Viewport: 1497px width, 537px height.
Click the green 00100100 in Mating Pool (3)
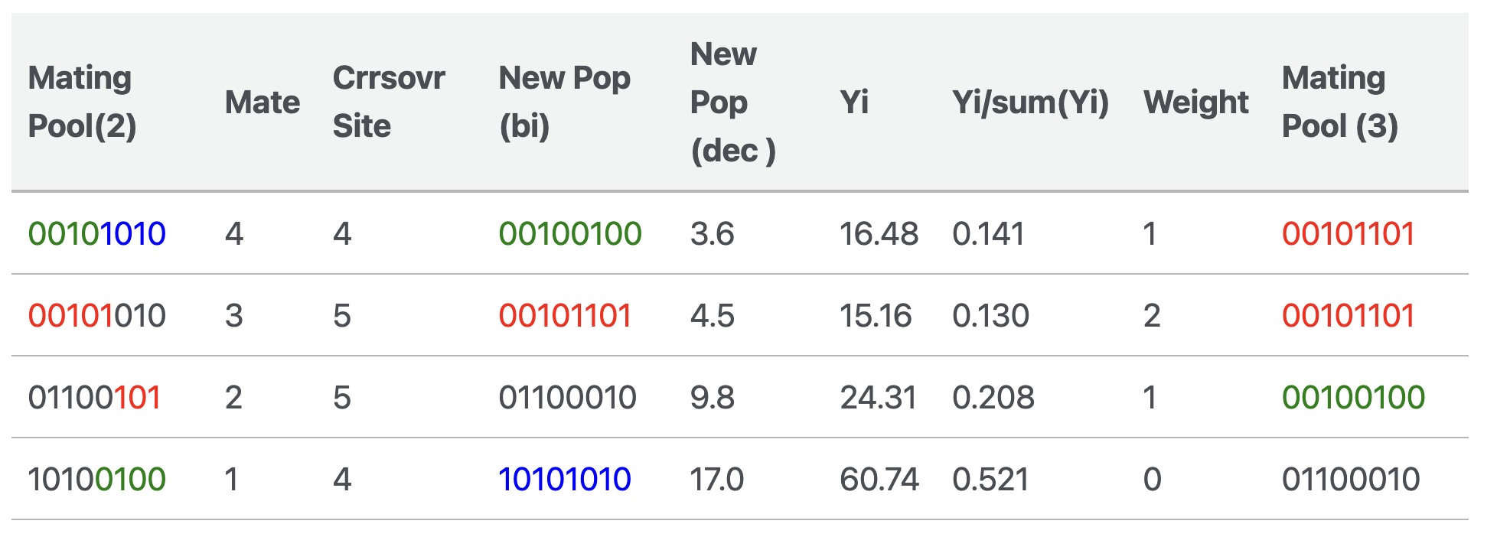(x=1353, y=398)
